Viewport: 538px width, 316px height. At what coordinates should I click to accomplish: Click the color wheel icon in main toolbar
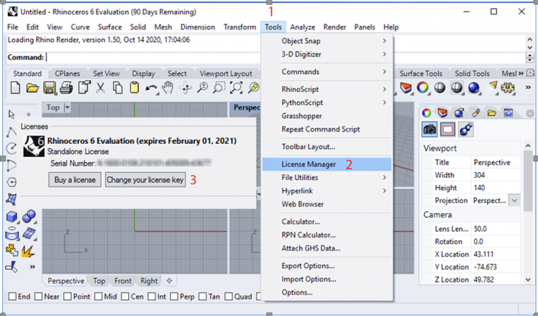[422, 88]
